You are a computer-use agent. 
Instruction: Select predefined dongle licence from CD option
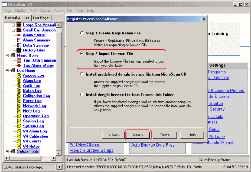pyautogui.click(x=82, y=74)
